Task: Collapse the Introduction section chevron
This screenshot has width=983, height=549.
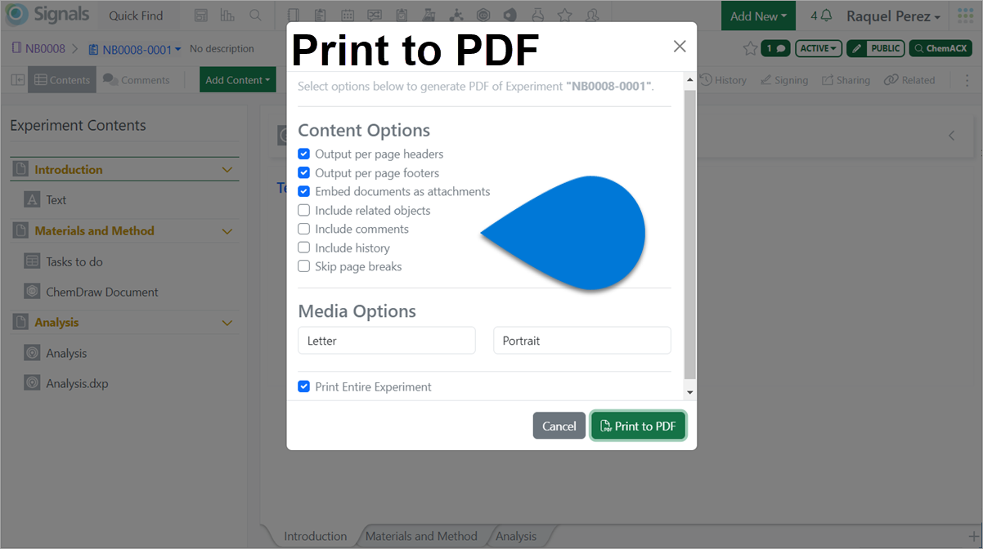Action: pos(227,170)
